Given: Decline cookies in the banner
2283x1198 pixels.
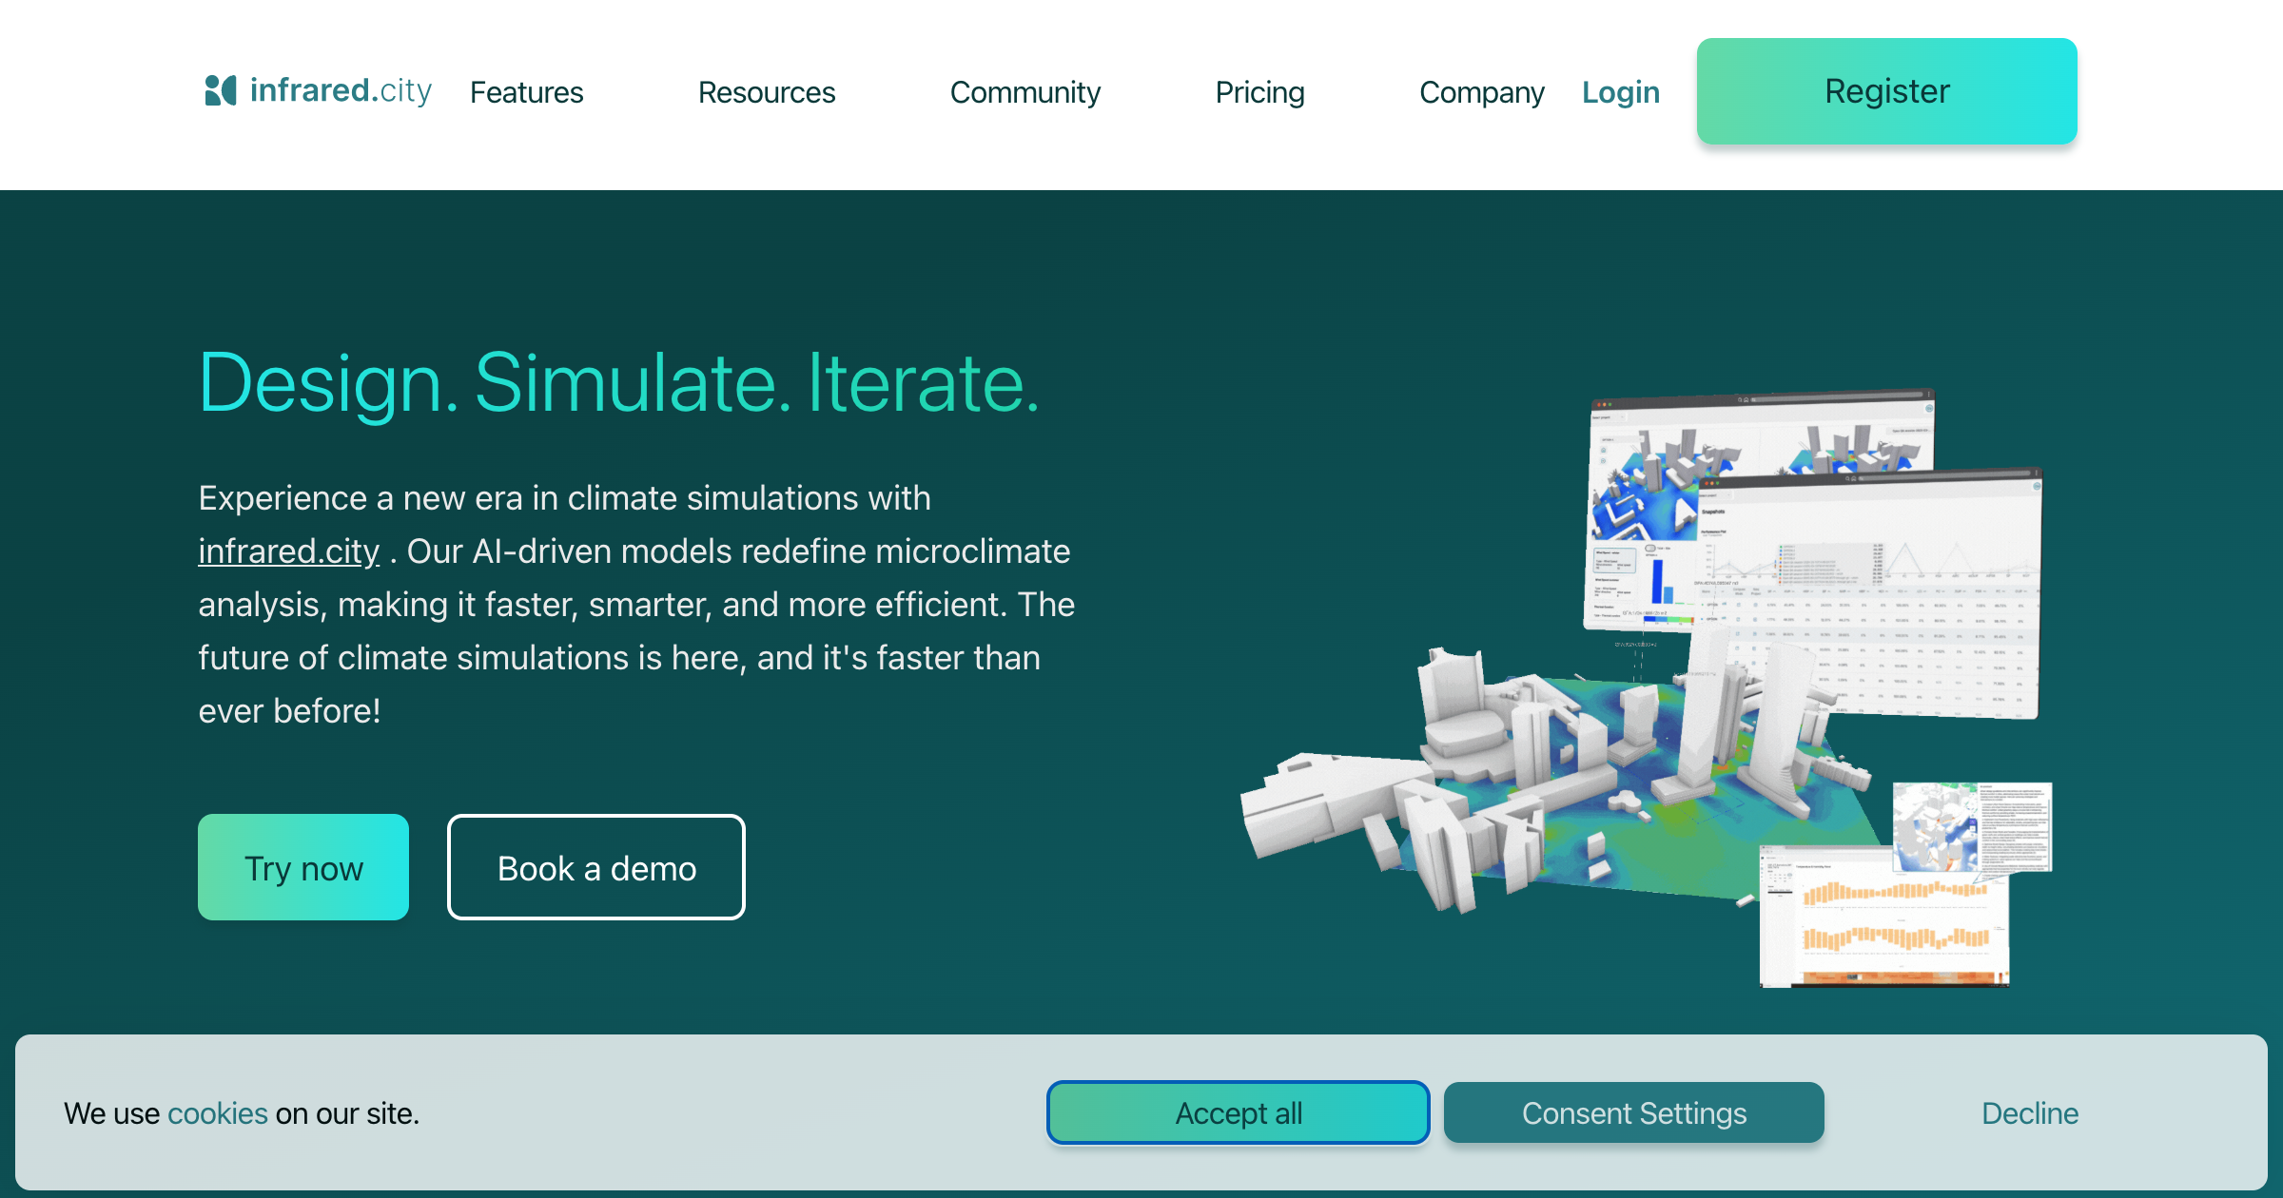Looking at the screenshot, I should point(2030,1112).
